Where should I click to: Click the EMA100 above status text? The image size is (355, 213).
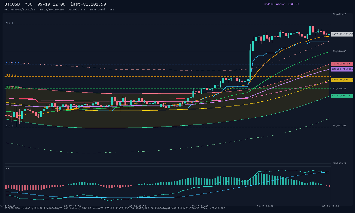tap(274, 4)
